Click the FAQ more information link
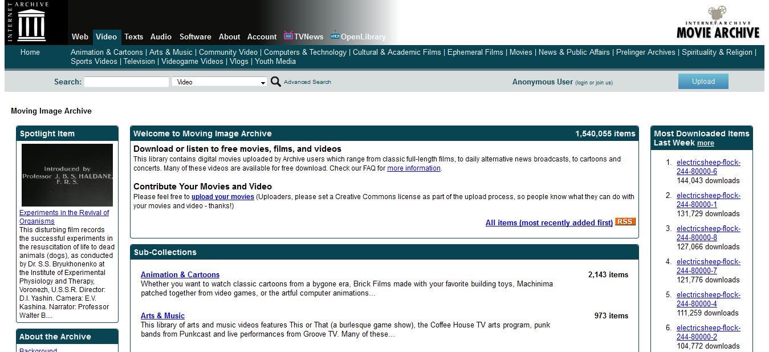Viewport: 769px width, 352px height. [413, 168]
